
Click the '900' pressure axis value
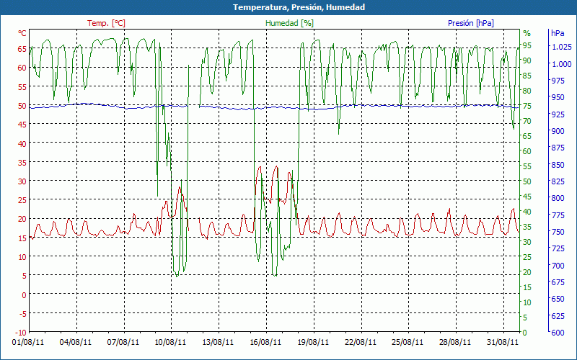[558, 131]
